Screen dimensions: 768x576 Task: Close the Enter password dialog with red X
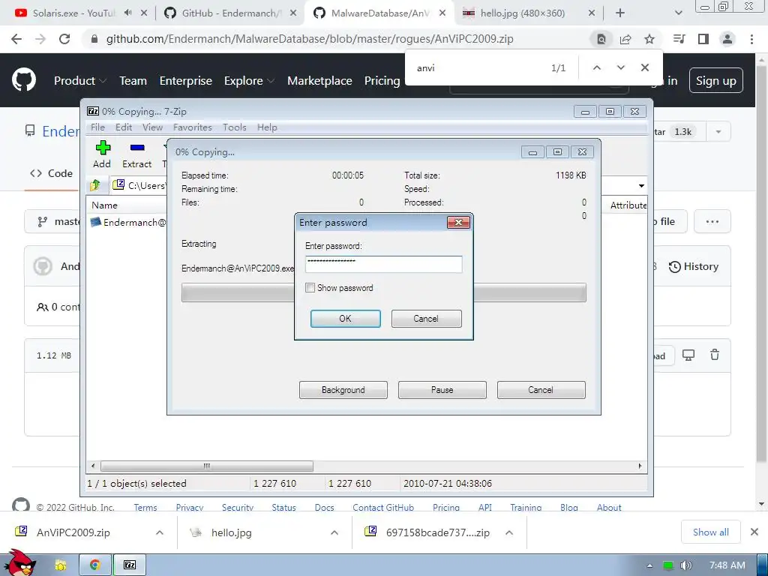458,222
